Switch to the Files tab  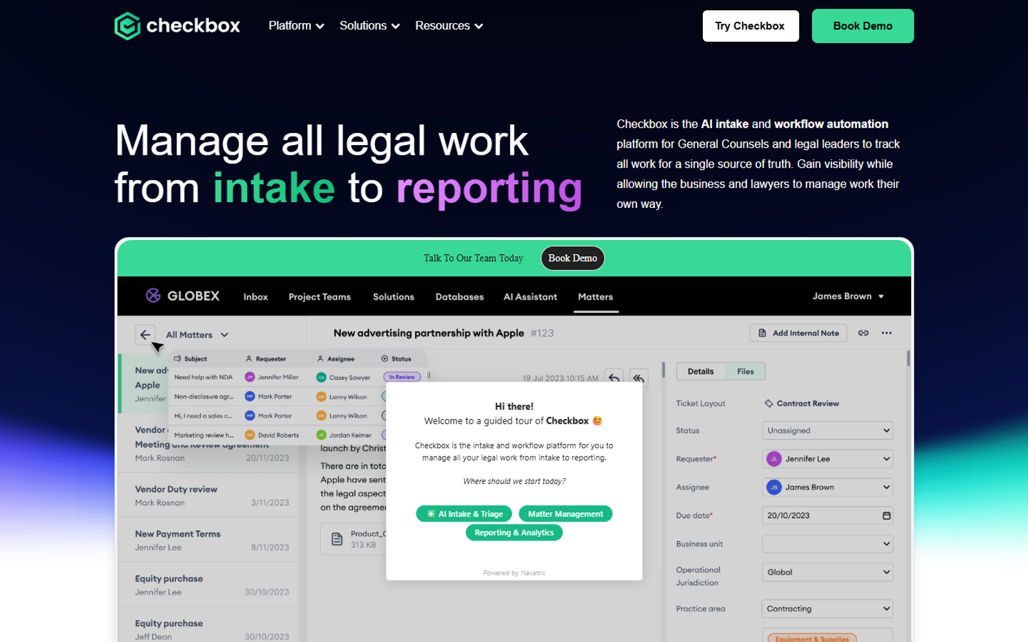(x=745, y=371)
